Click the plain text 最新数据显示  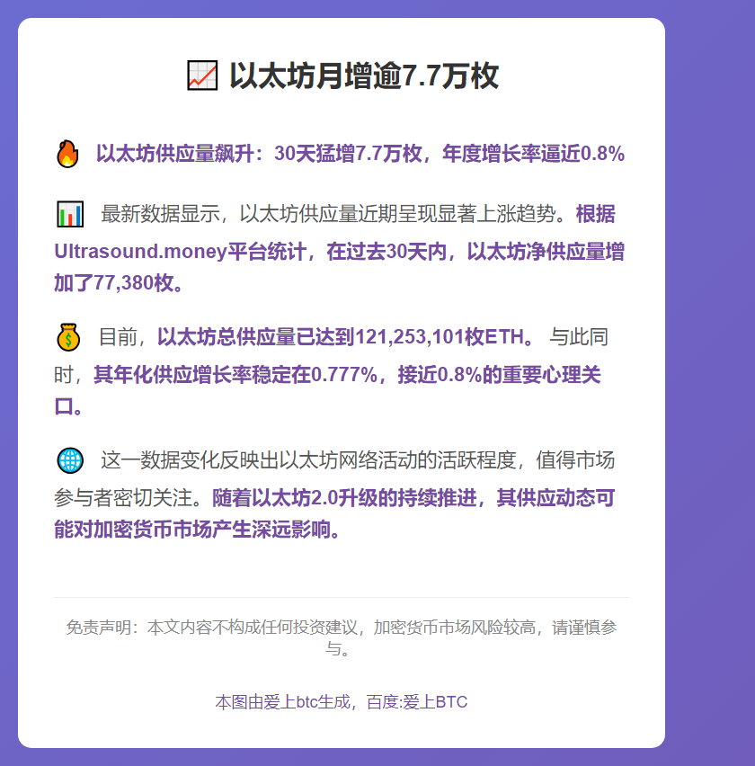pyautogui.click(x=164, y=215)
